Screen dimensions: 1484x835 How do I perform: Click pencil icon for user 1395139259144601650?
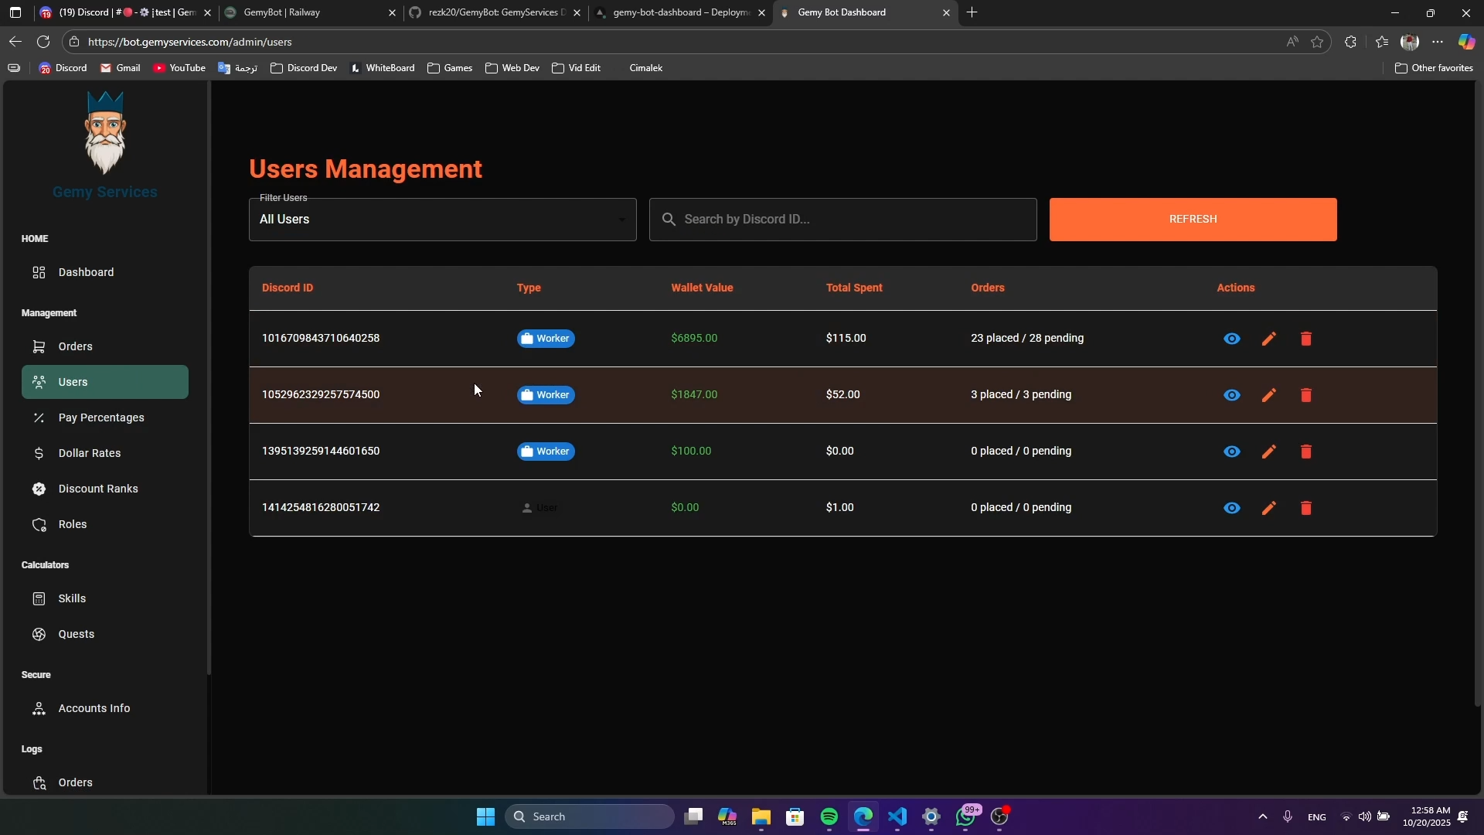point(1268,452)
